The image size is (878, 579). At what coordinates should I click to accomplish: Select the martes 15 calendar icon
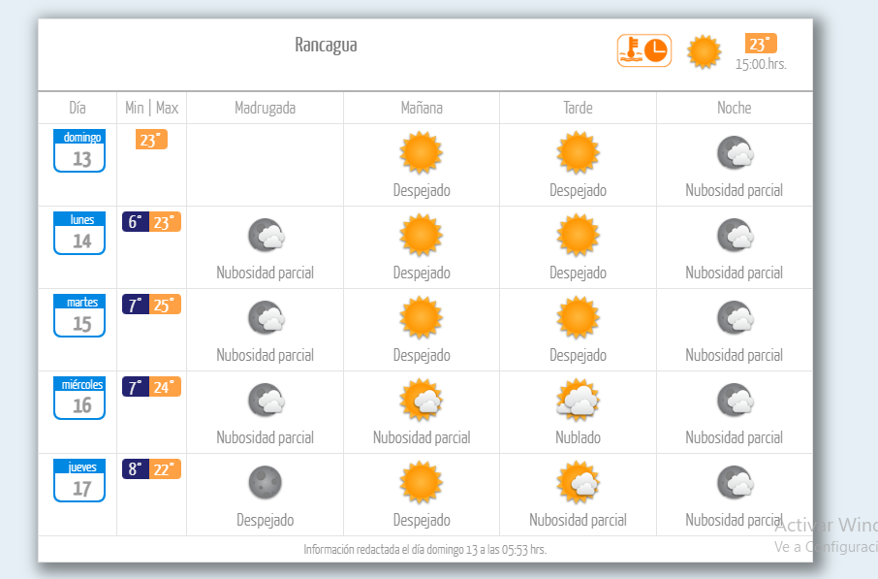pos(79,315)
